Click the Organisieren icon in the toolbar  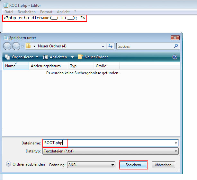[x=7, y=57]
